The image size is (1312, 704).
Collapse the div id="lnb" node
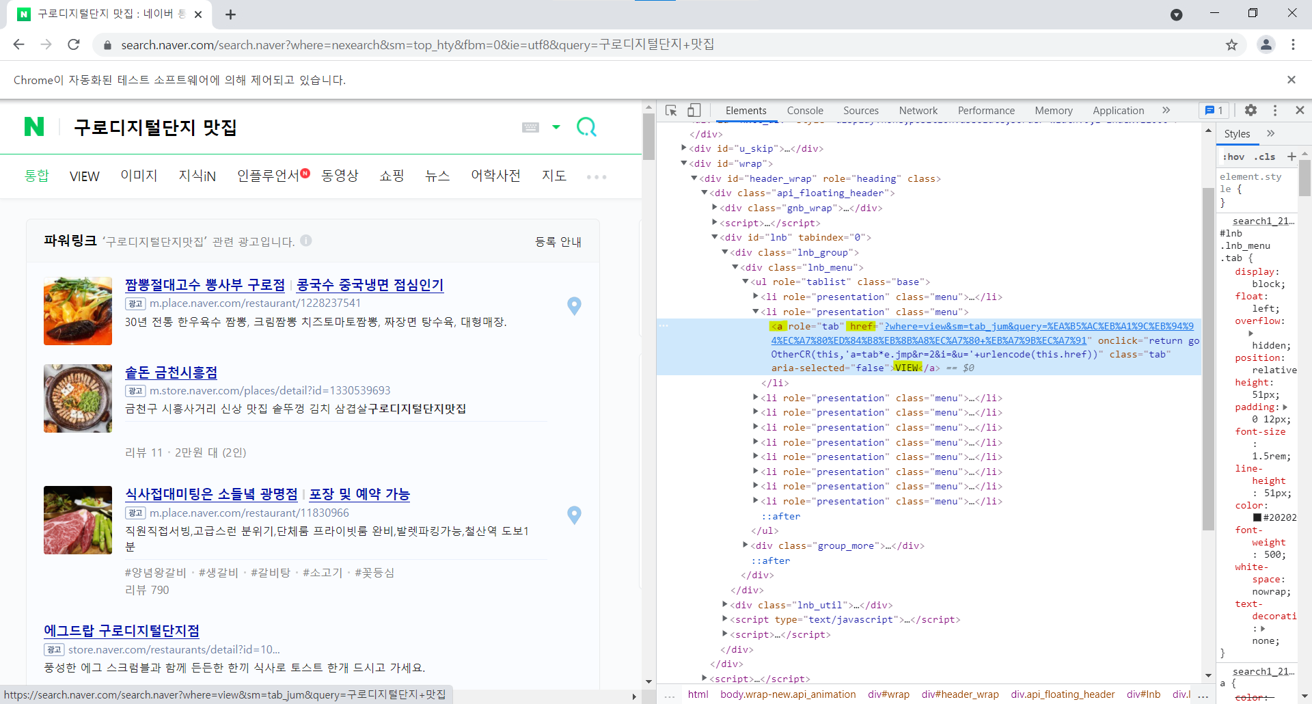[x=715, y=236]
